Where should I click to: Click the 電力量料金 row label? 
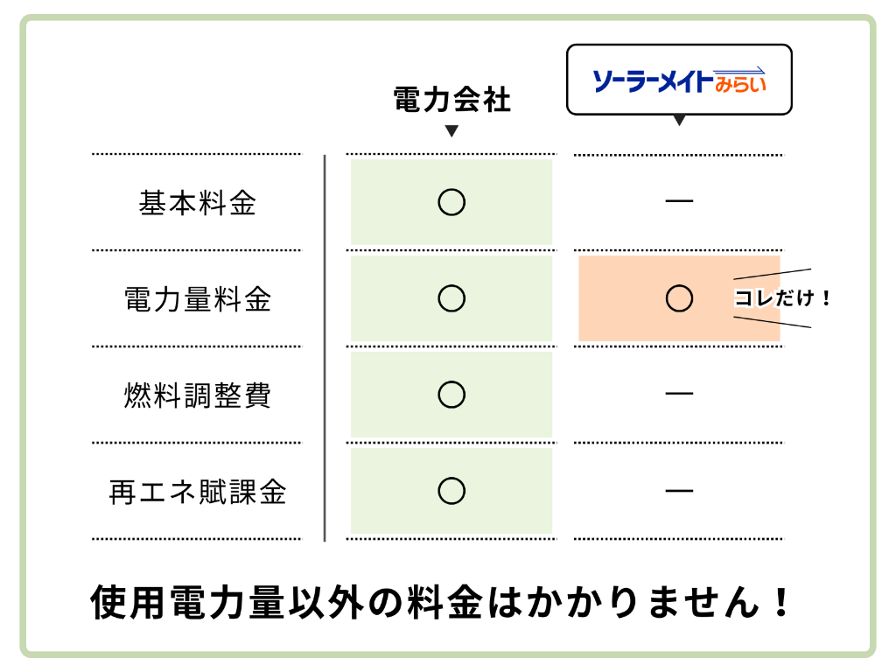[198, 299]
